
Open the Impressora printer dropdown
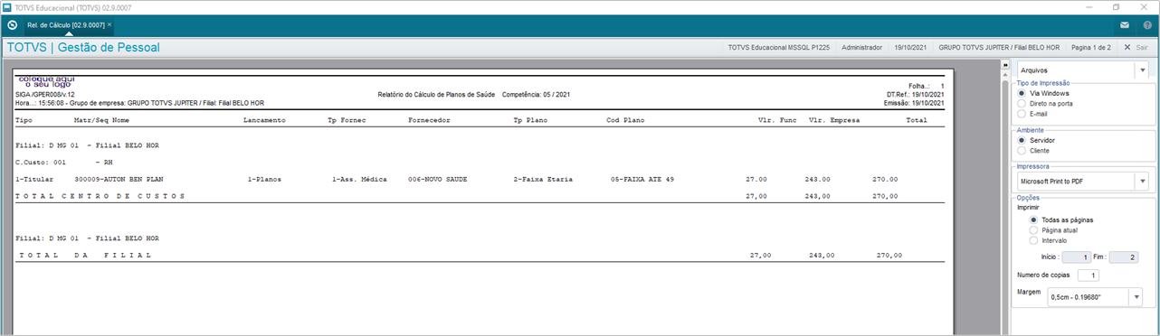click(x=1082, y=182)
